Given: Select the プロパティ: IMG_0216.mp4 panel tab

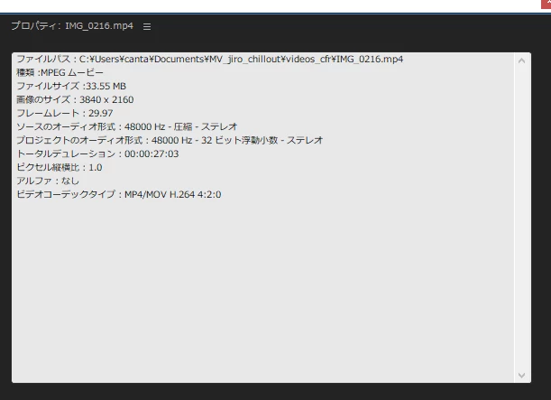Looking at the screenshot, I should (x=72, y=26).
